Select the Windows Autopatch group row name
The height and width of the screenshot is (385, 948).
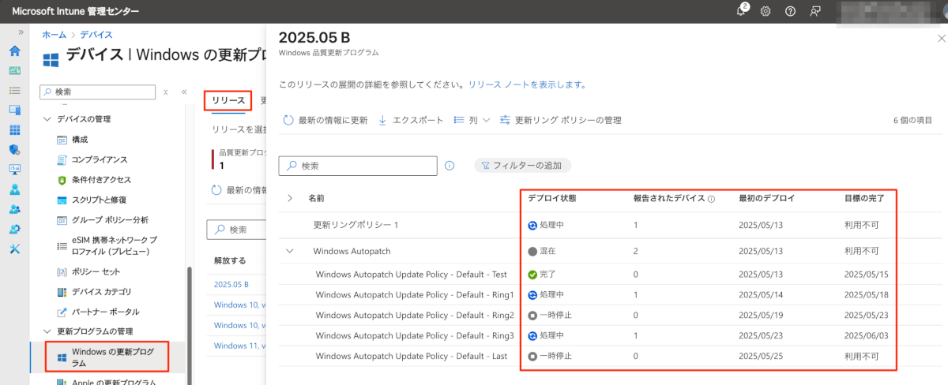point(352,251)
